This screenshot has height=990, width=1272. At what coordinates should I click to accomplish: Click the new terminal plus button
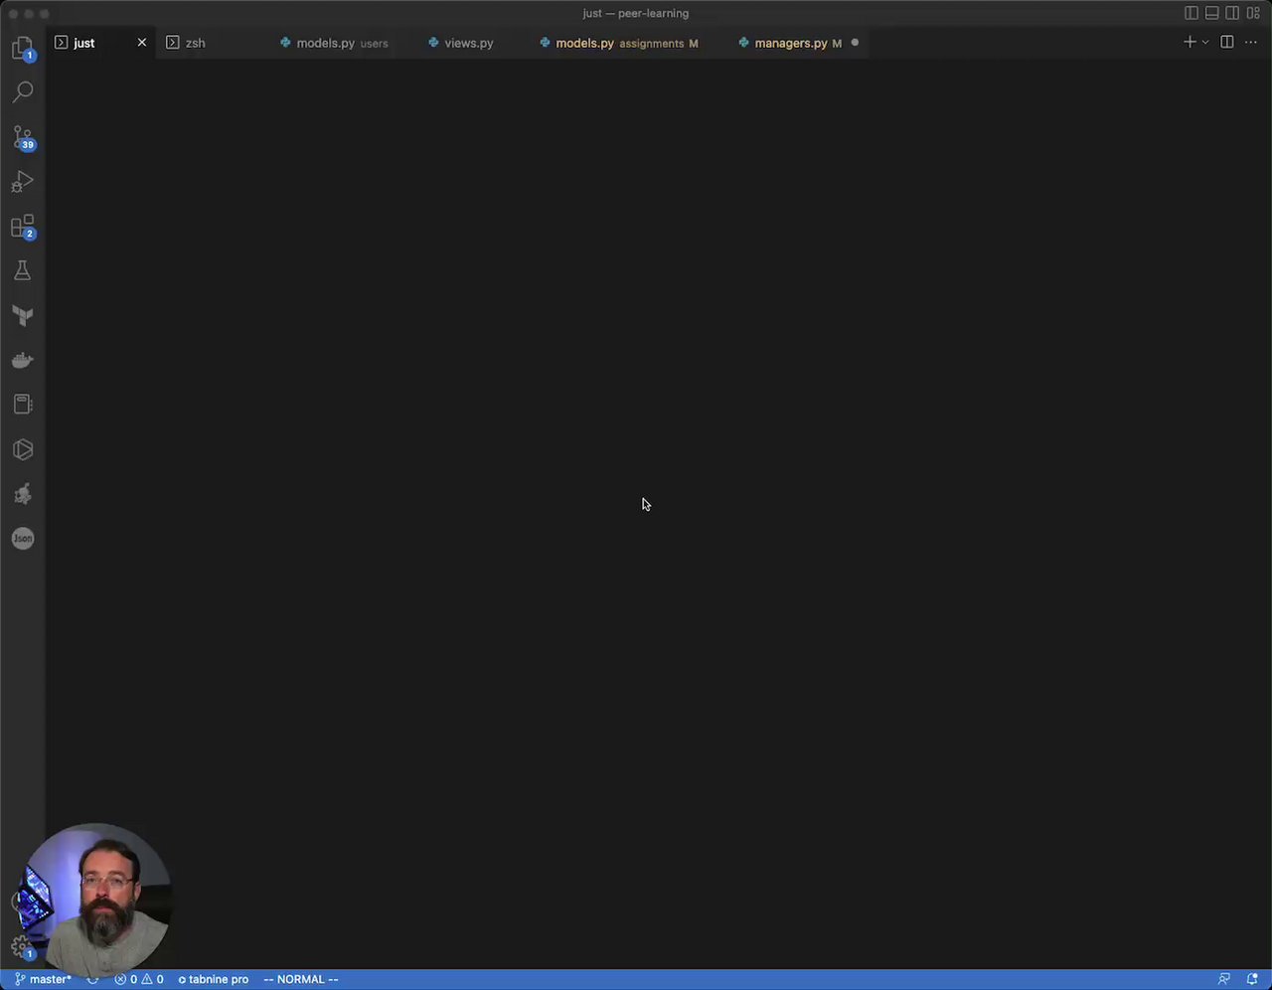(x=1190, y=42)
